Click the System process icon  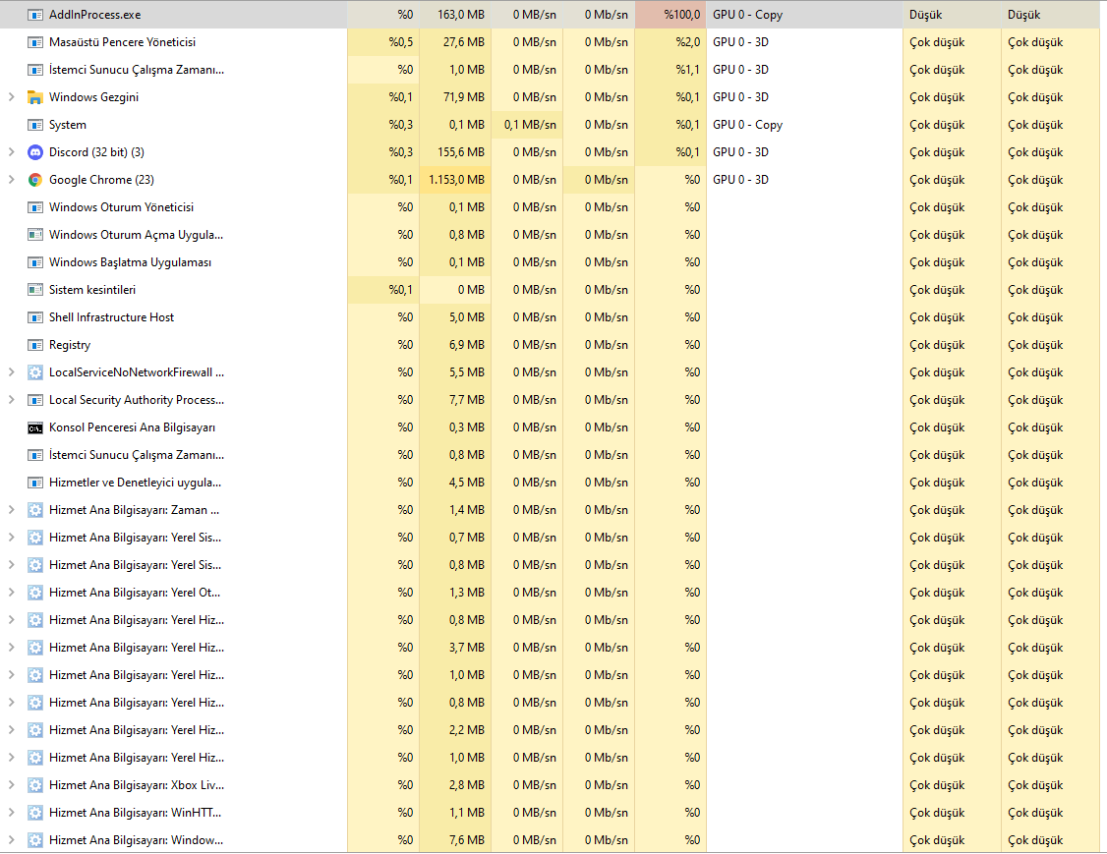pyautogui.click(x=35, y=125)
